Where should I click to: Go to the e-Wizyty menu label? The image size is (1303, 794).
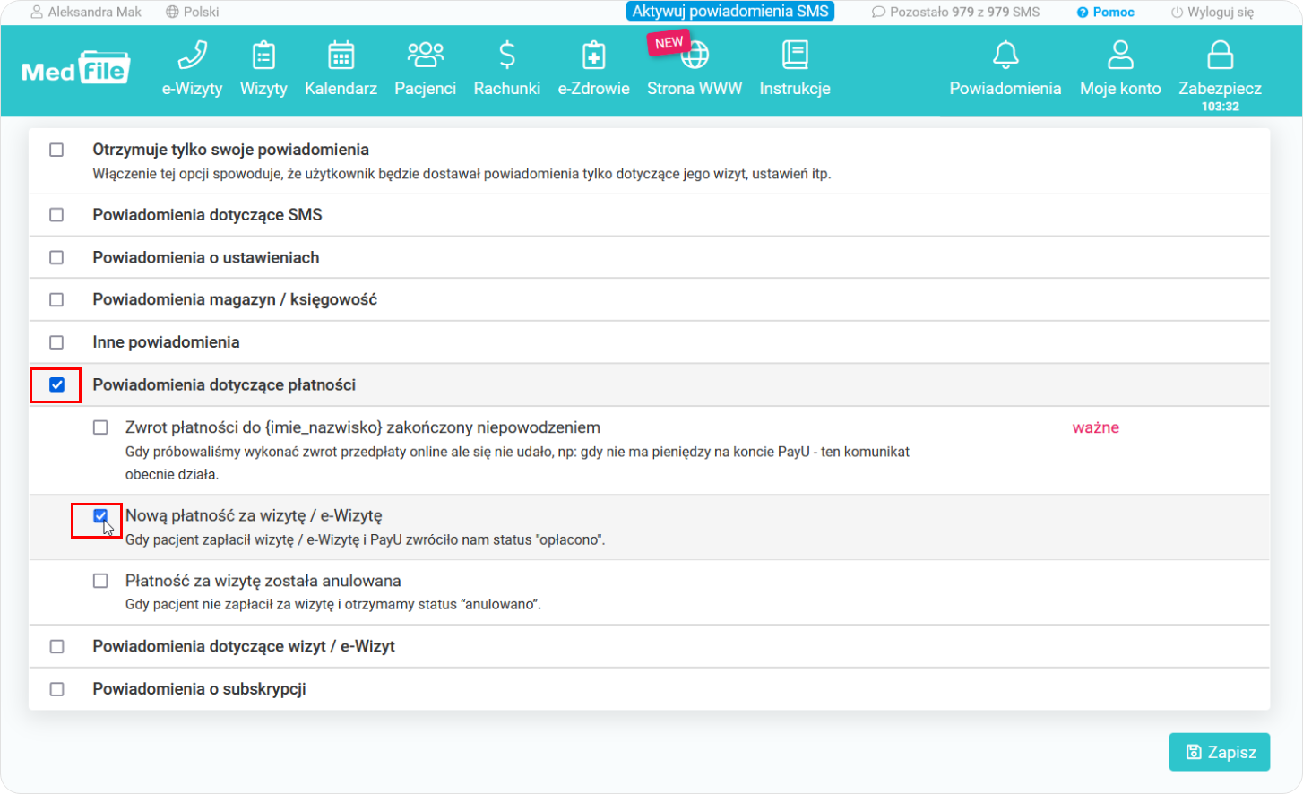point(192,89)
